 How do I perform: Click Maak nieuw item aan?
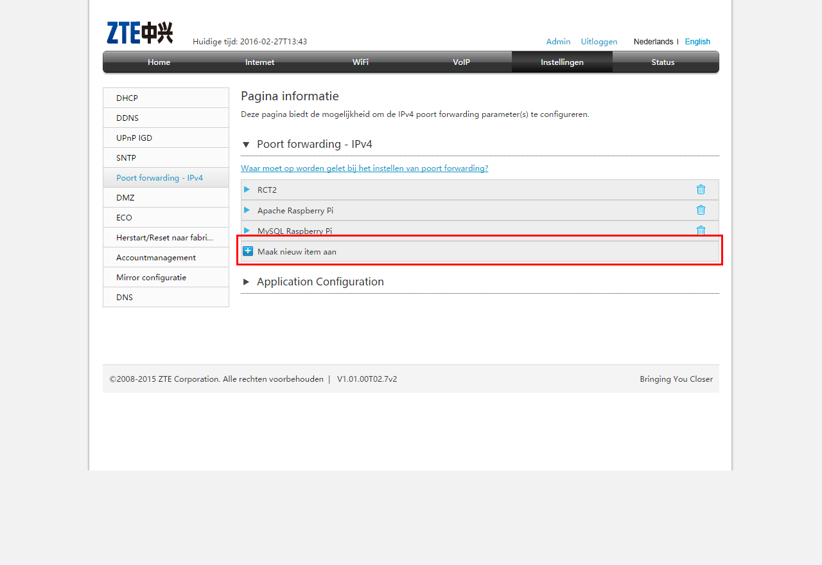coord(480,251)
